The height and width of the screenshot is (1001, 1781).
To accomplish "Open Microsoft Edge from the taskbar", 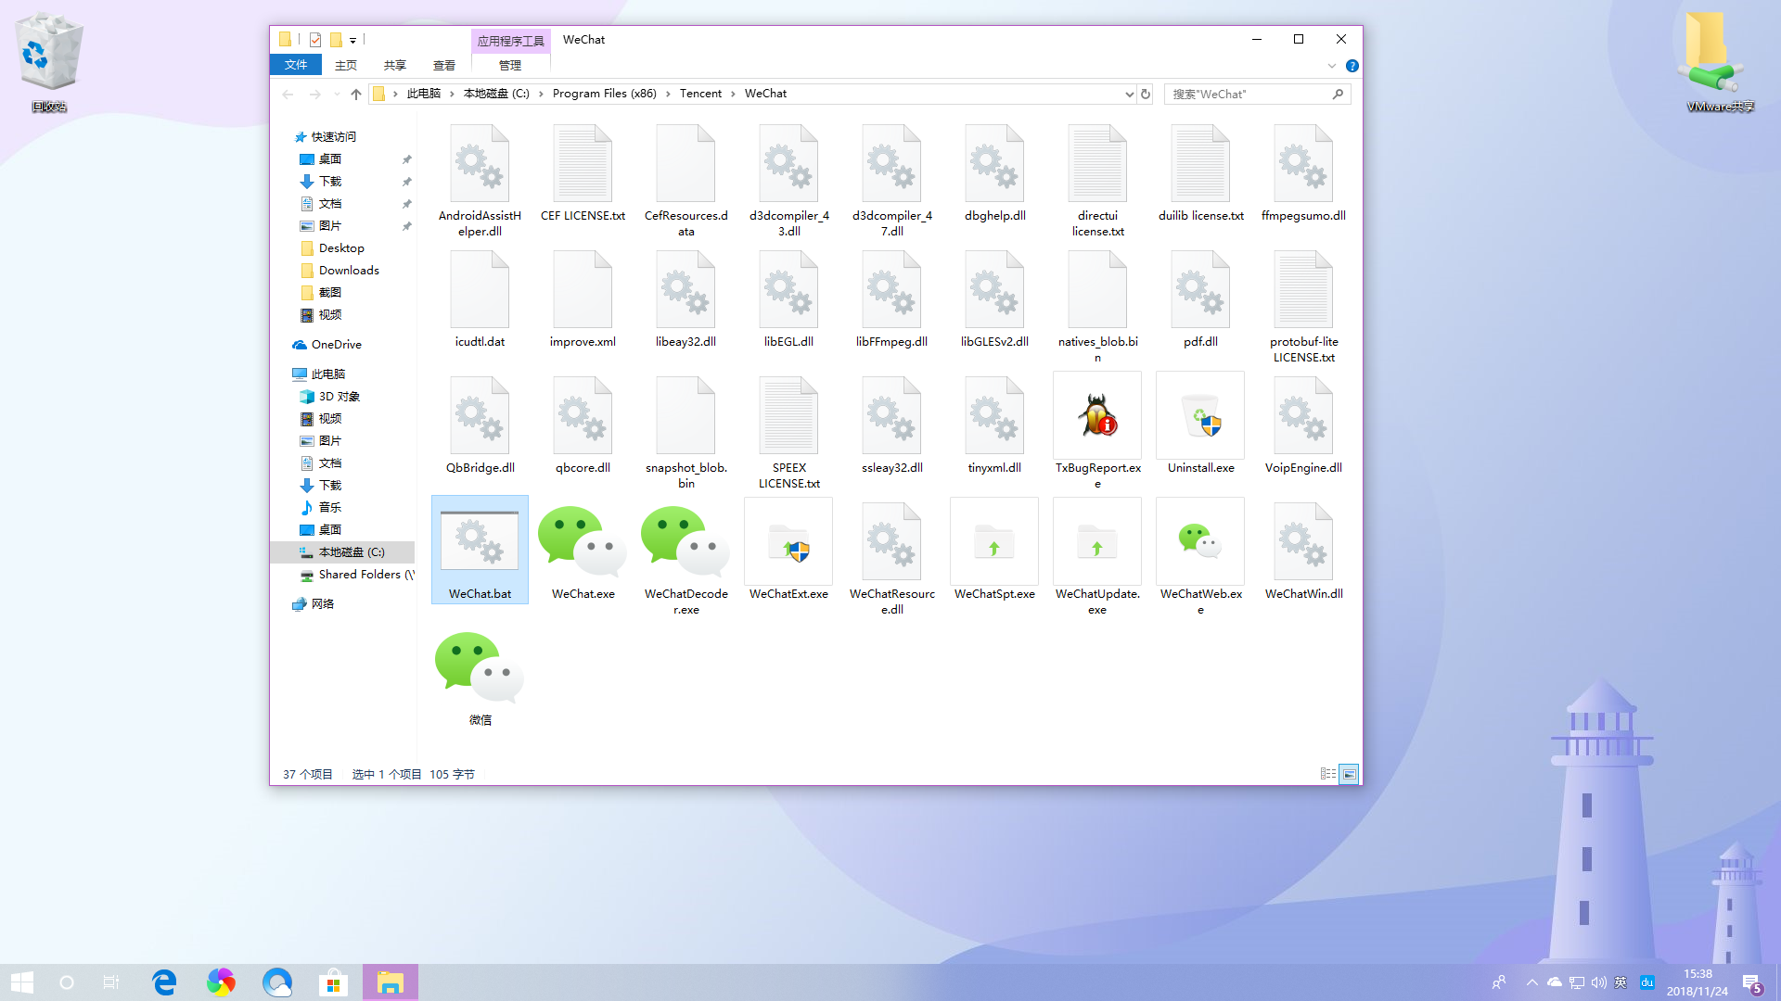I will (x=165, y=982).
